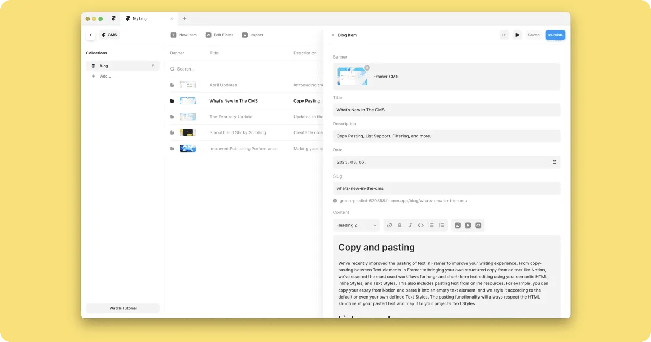Insert a video into content
Viewport: 651px width, 342px height.
[468, 225]
